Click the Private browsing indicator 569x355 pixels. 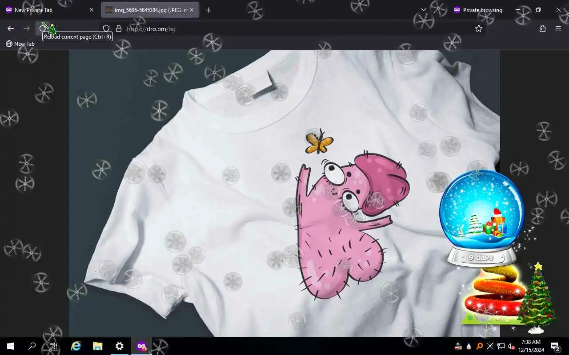tap(477, 10)
